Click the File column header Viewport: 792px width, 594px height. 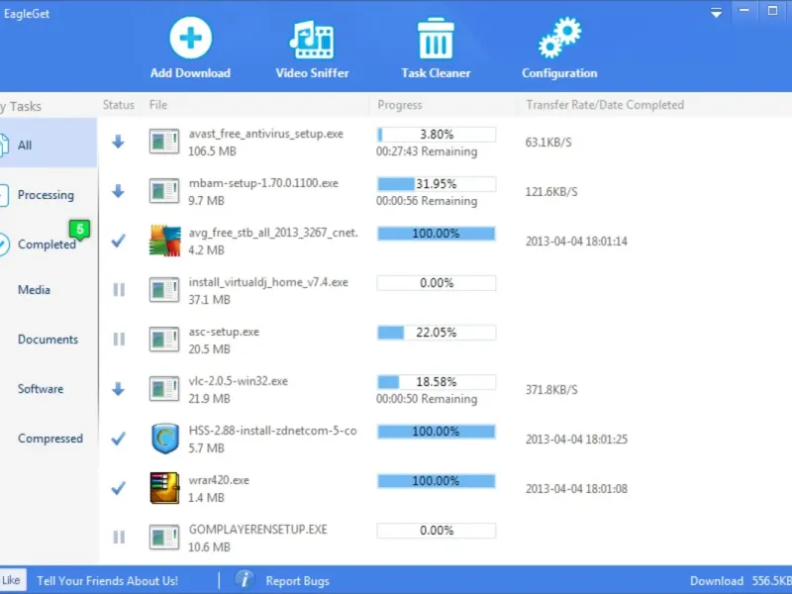pyautogui.click(x=158, y=105)
